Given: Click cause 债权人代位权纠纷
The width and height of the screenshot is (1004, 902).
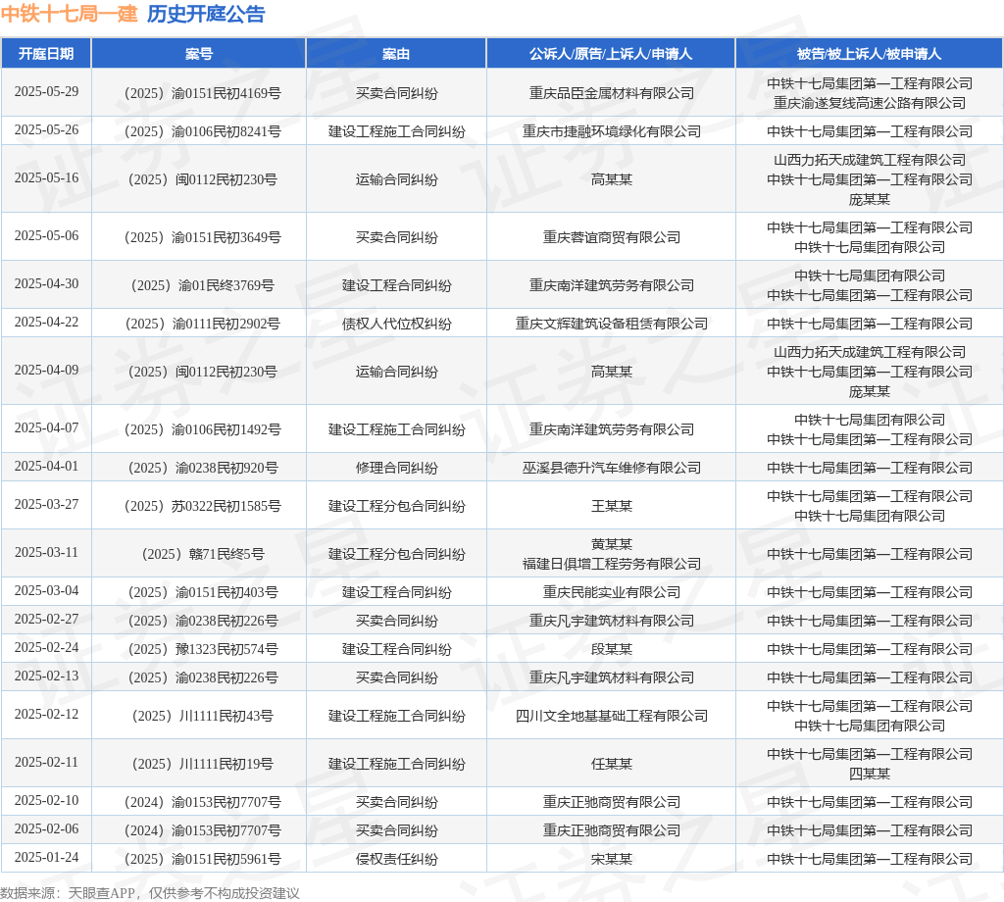Looking at the screenshot, I should 396,324.
